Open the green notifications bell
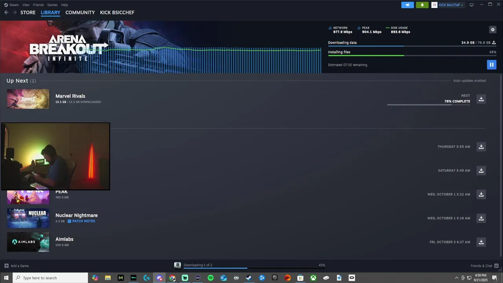 422,5
